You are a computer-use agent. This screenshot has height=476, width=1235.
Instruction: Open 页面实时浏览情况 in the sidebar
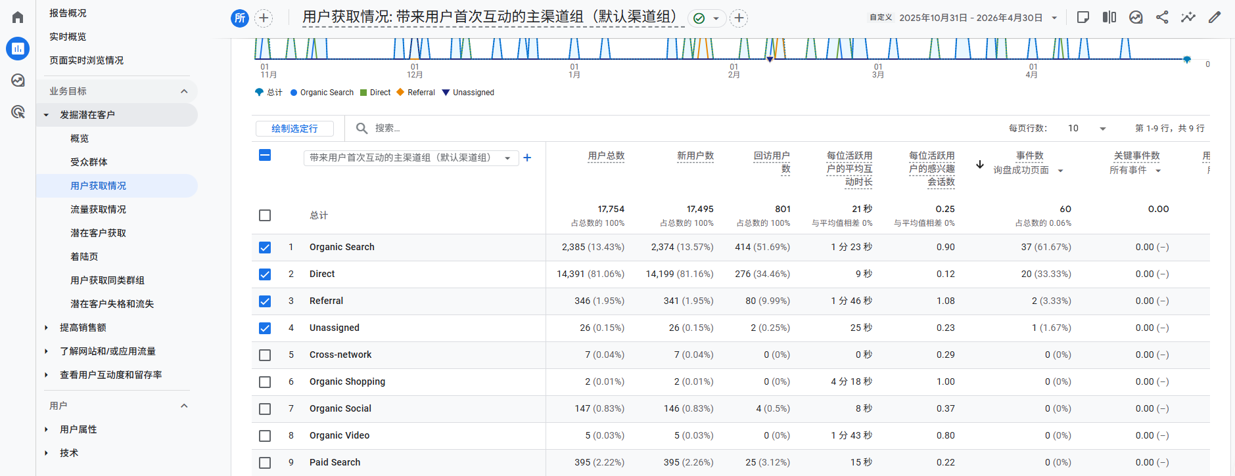point(86,60)
